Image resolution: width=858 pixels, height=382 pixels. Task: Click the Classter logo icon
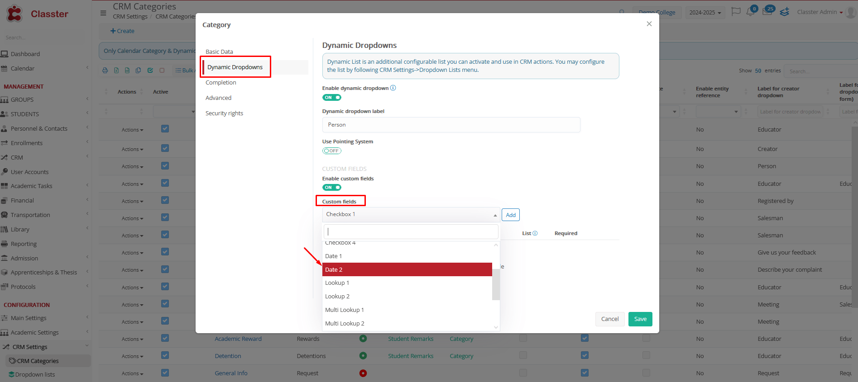[x=14, y=14]
